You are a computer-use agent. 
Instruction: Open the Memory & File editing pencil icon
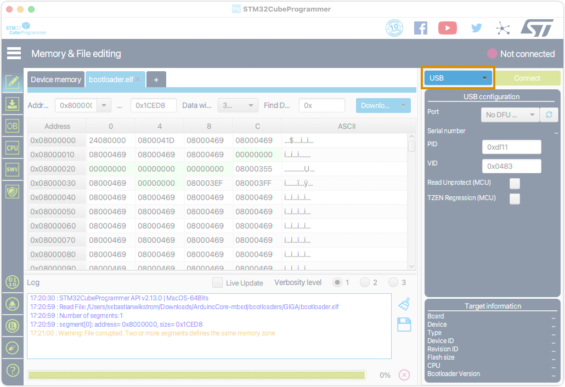(12, 82)
